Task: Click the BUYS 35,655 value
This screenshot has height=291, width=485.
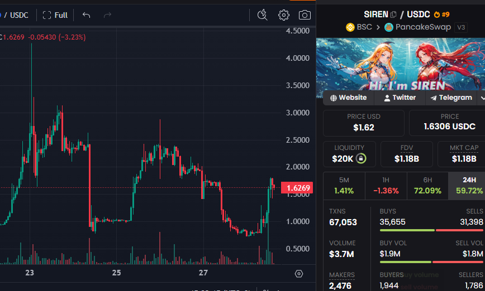Action: tap(392, 222)
